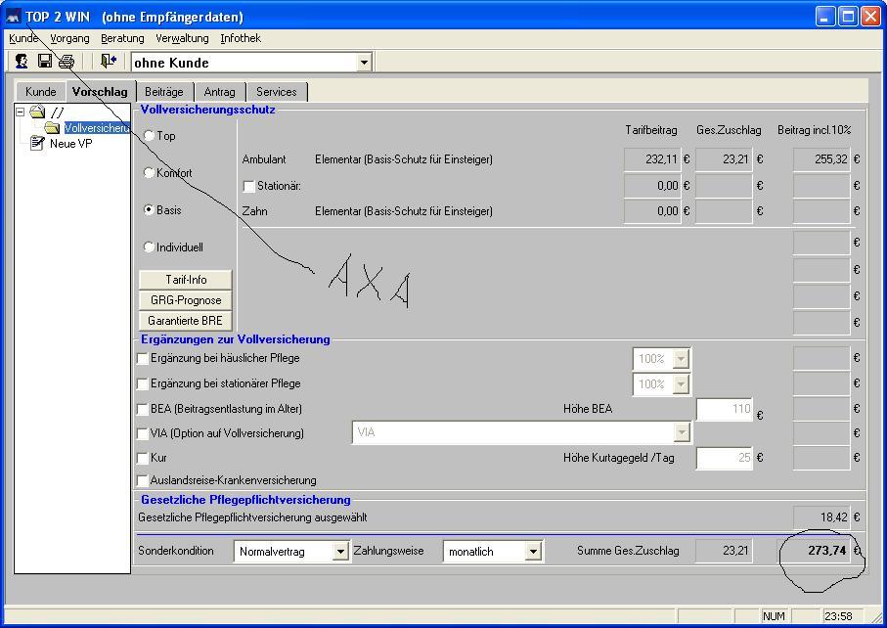Click the save floppy disk icon
The width and height of the screenshot is (887, 628).
click(45, 62)
